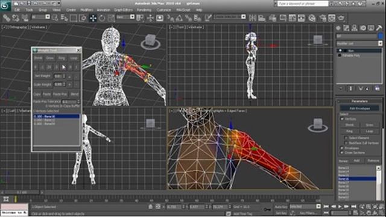Click Add in the Bones section
386x217 pixels.
[356, 161]
